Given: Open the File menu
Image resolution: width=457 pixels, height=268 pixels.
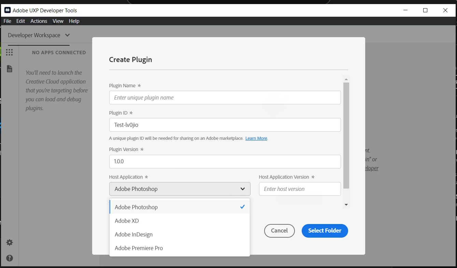Looking at the screenshot, I should (8, 21).
